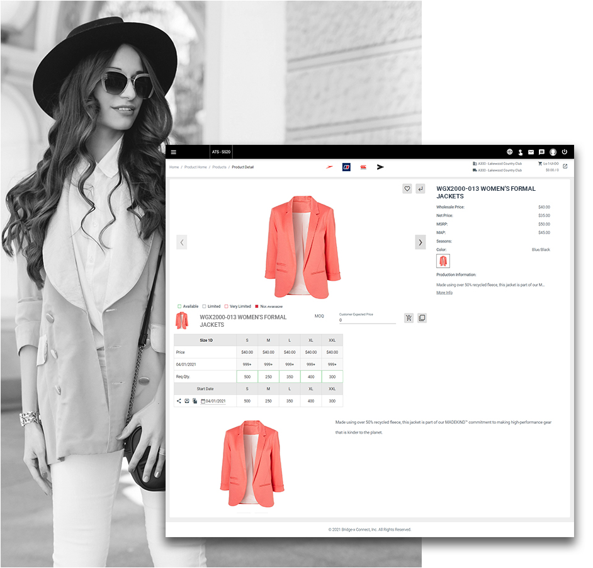Open the 04/01/2021 start date picker
Viewport: 593px width, 568px height.
215,401
